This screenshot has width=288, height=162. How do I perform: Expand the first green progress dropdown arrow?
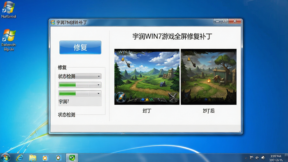(x=98, y=85)
